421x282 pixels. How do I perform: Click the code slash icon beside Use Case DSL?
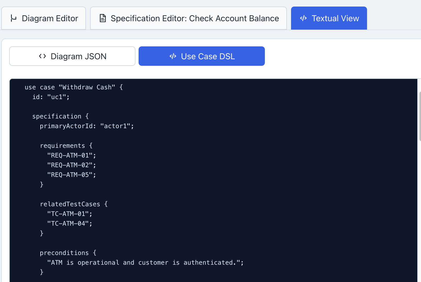(x=173, y=56)
